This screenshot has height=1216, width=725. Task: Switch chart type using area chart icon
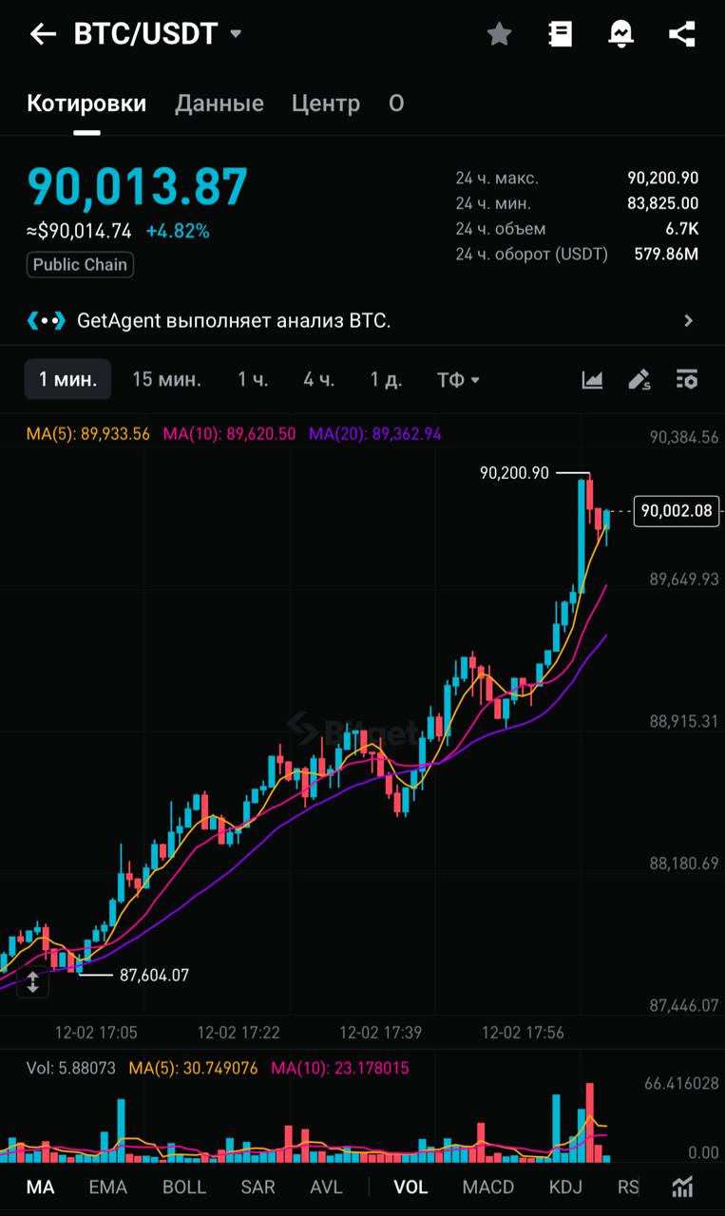[592, 380]
